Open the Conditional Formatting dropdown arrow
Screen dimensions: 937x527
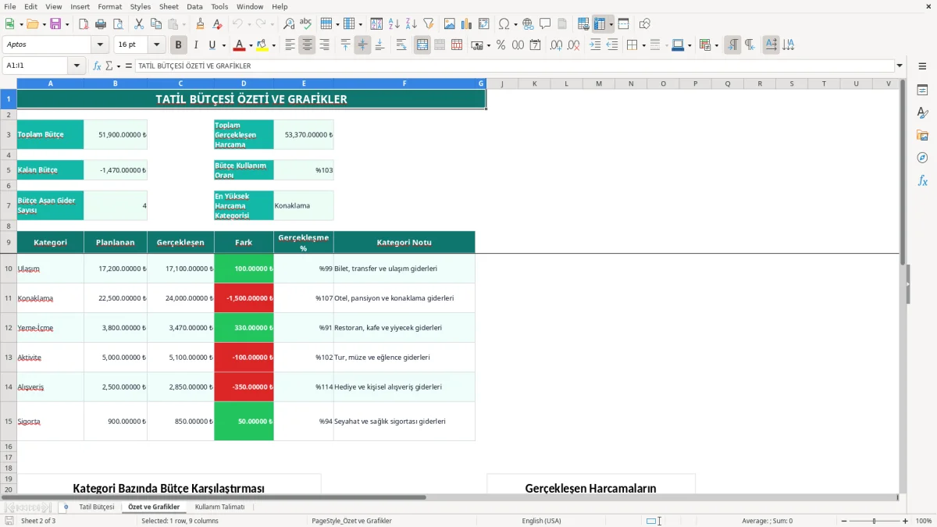(716, 45)
